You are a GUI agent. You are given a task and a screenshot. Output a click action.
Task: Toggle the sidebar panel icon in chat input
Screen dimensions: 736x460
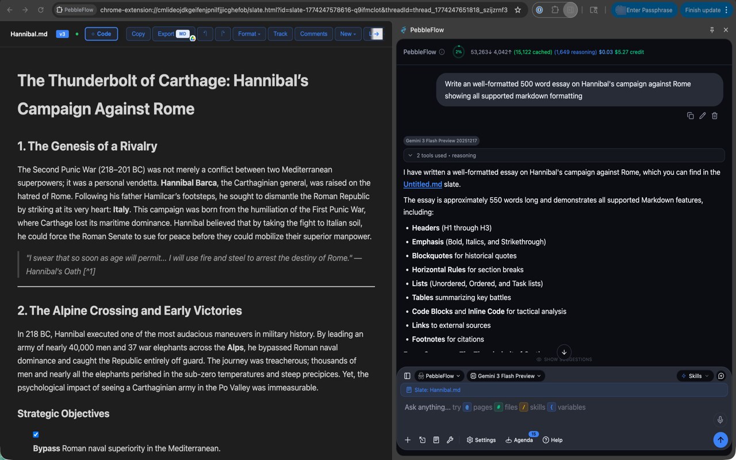(x=407, y=376)
